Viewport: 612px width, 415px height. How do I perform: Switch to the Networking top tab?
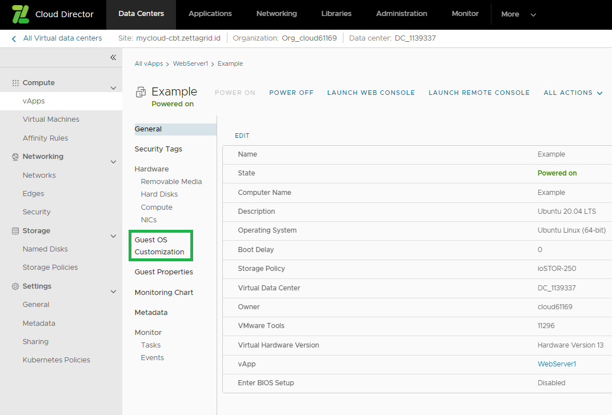tap(277, 14)
